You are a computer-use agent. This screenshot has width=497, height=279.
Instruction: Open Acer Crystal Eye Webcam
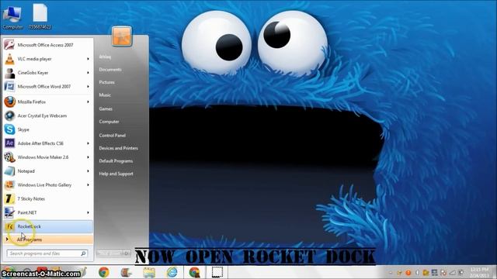pos(47,115)
